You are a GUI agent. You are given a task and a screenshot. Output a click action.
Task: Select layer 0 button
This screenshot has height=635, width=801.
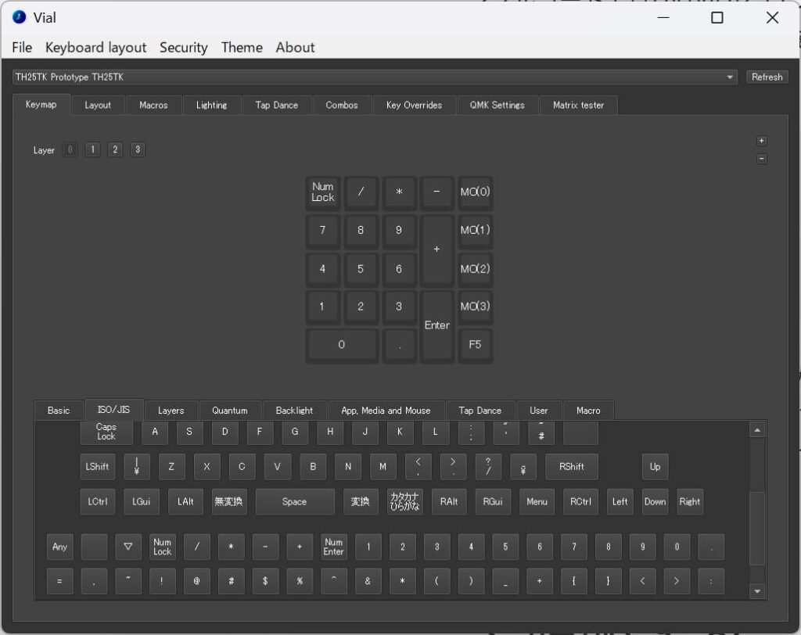pyautogui.click(x=70, y=149)
